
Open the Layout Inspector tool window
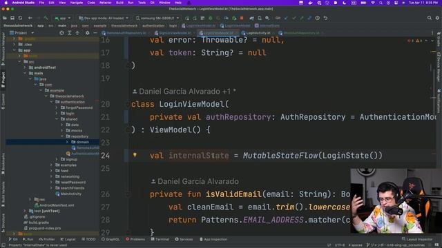[x=417, y=239]
